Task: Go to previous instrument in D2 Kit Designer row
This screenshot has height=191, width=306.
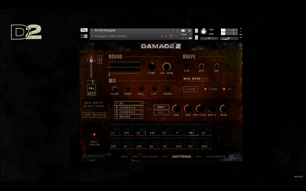Action: (x=173, y=31)
